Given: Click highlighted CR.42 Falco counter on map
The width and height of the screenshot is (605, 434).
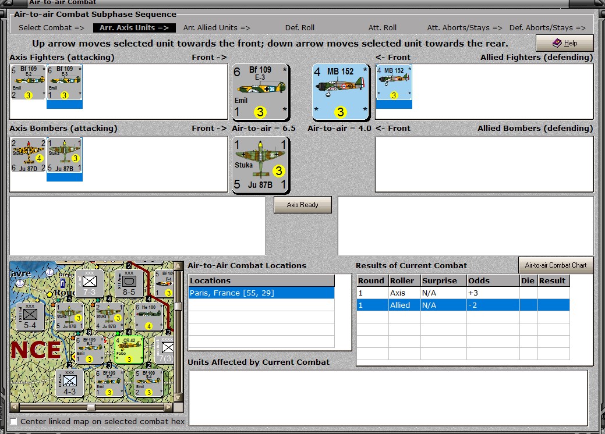Looking at the screenshot, I should point(129,350).
